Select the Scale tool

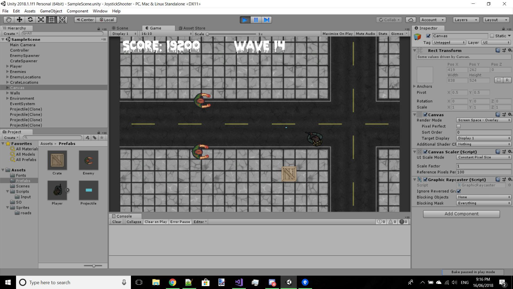(41, 20)
